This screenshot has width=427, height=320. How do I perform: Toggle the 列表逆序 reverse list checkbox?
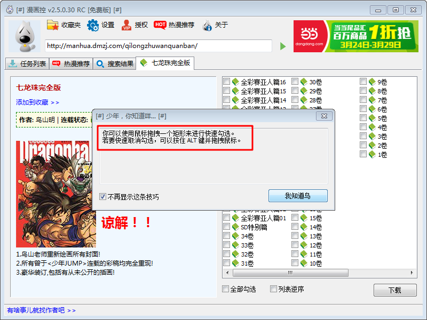(x=273, y=289)
